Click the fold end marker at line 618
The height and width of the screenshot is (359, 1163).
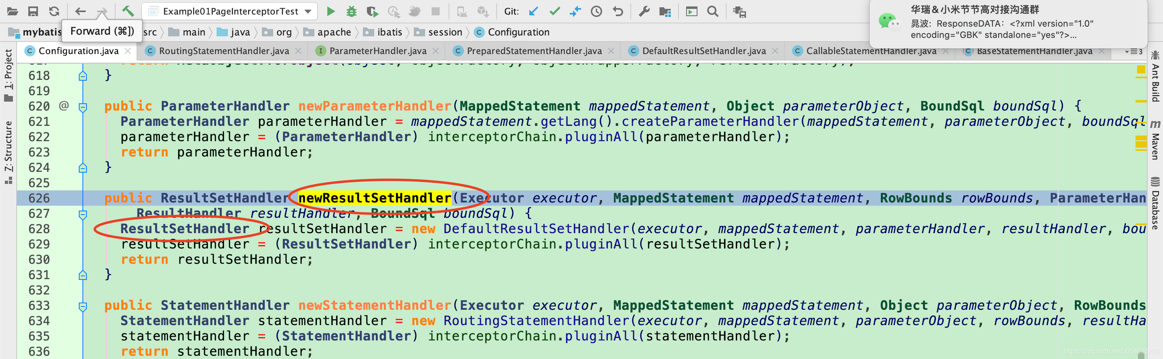pyautogui.click(x=82, y=76)
